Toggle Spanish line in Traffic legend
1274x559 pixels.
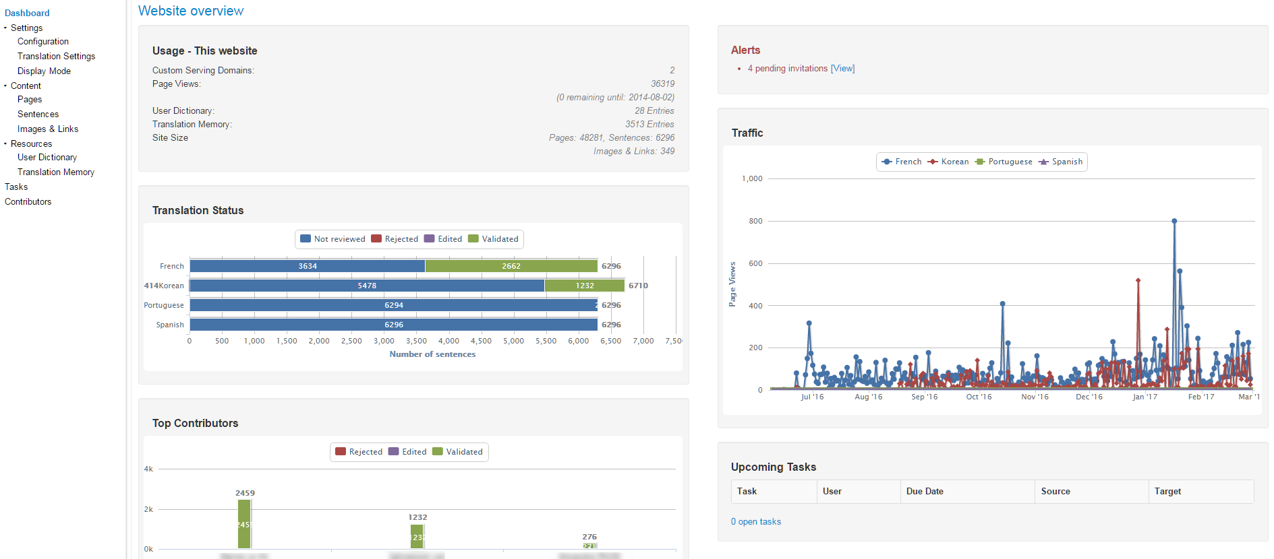(1061, 162)
